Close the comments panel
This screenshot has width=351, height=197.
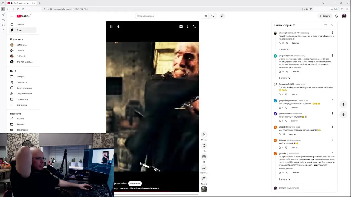332,25
